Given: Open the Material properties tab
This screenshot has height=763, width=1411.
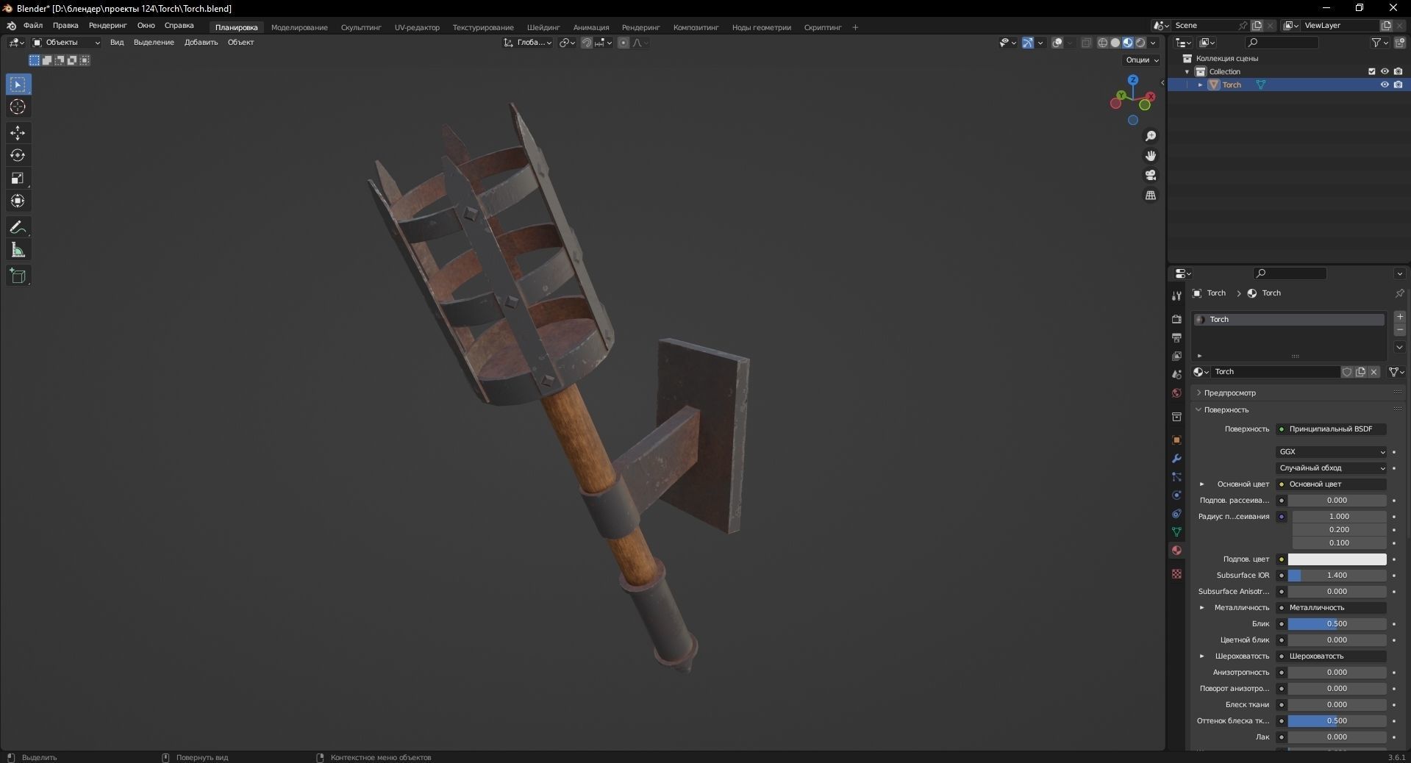Looking at the screenshot, I should (x=1176, y=550).
